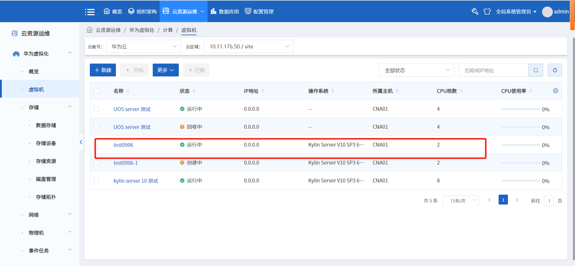Sort by CPU使用率 column arrows
This screenshot has width=575, height=266.
click(531, 91)
